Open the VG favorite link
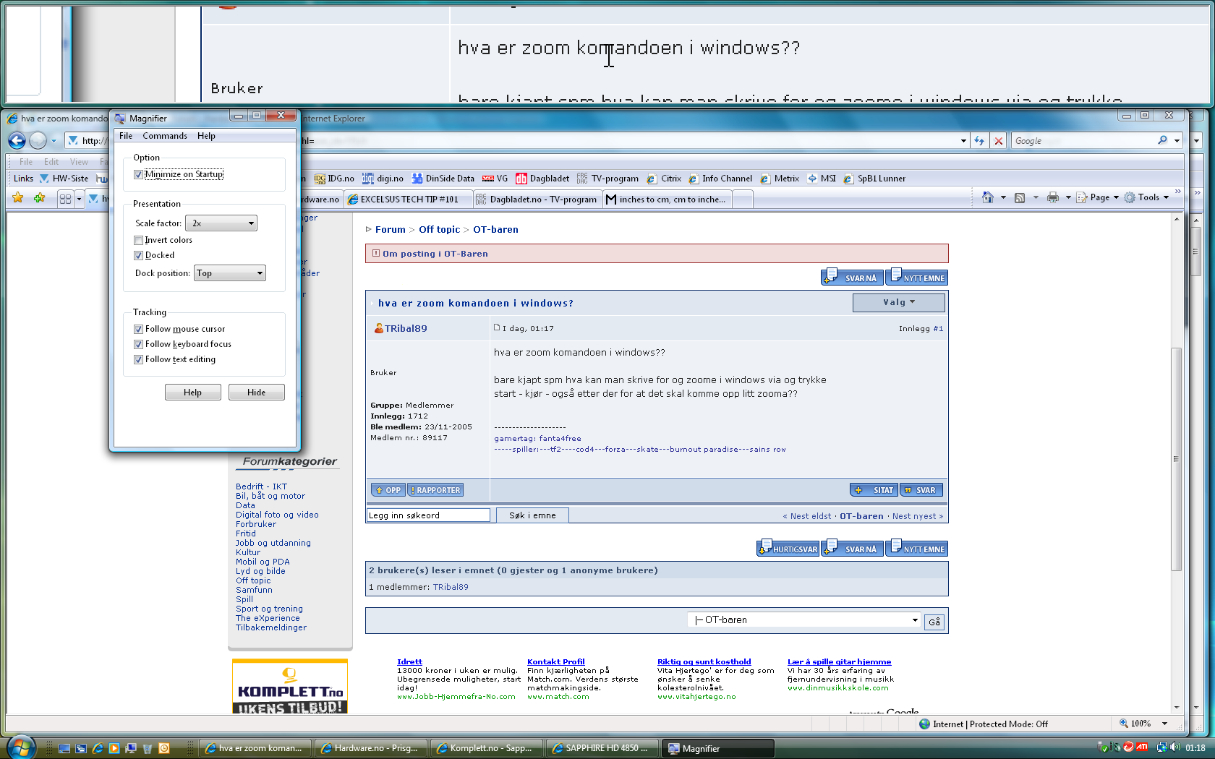1215x759 pixels. tap(495, 179)
